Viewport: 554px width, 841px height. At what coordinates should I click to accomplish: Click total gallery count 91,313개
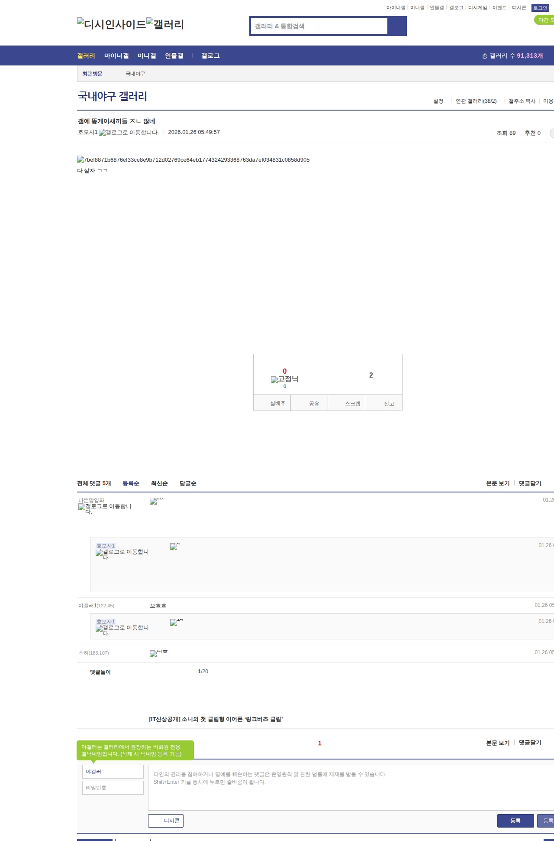(x=530, y=55)
